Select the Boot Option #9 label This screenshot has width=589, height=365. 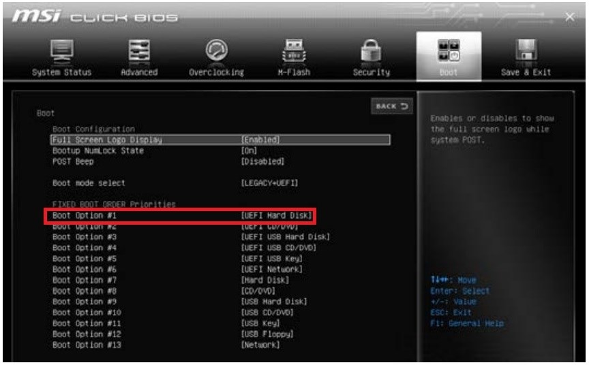click(85, 302)
